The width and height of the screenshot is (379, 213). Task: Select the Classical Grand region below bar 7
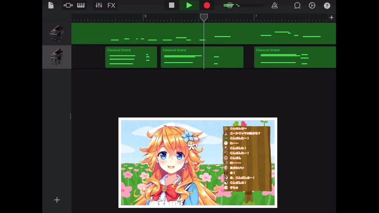(x=295, y=57)
